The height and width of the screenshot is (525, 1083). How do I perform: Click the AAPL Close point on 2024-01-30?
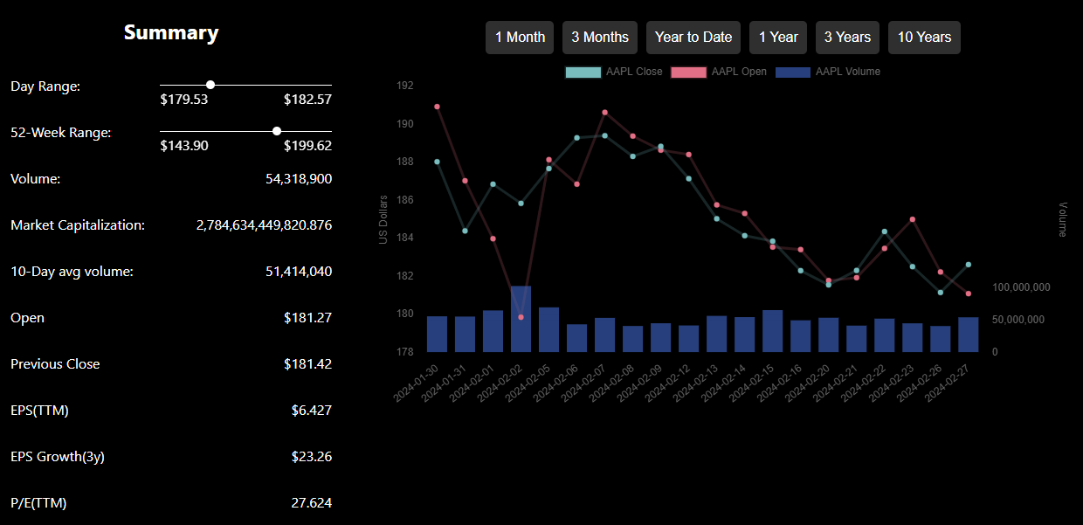click(x=437, y=162)
